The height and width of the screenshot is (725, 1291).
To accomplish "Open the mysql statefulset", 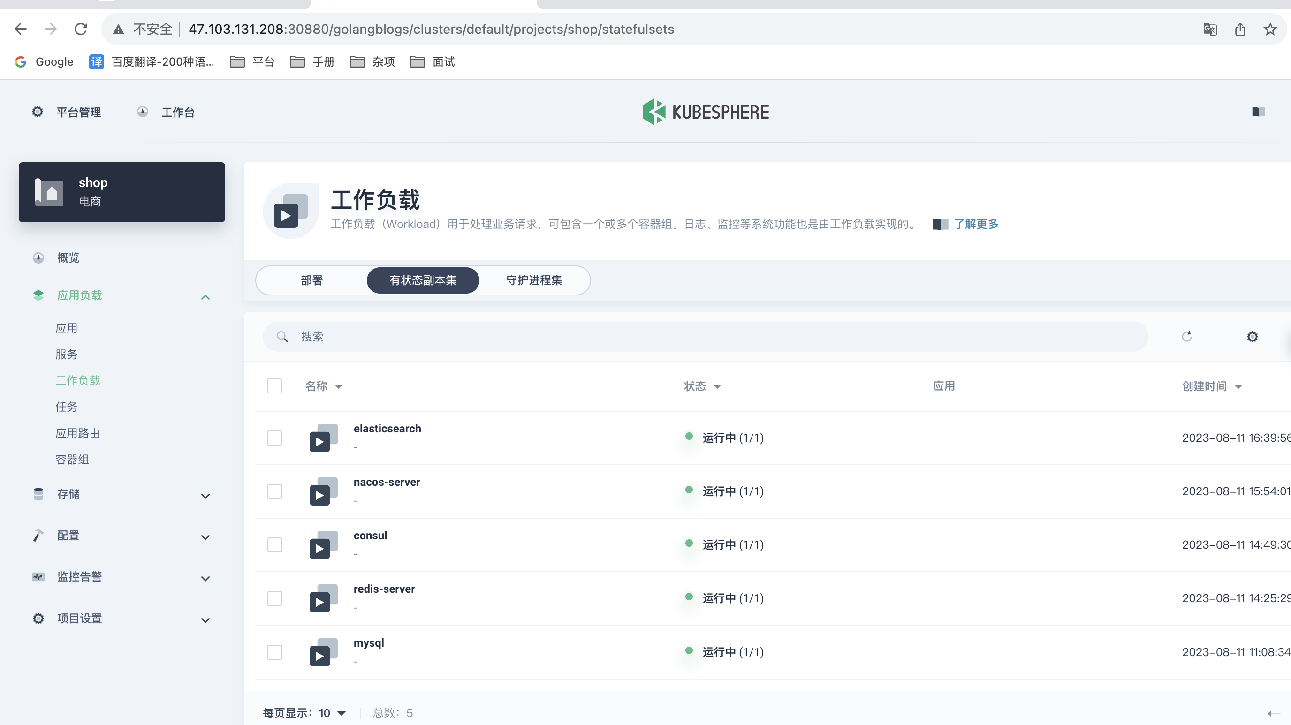I will (x=369, y=643).
